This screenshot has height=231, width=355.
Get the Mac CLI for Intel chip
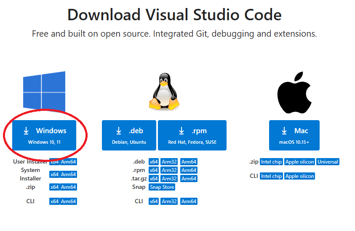click(271, 176)
